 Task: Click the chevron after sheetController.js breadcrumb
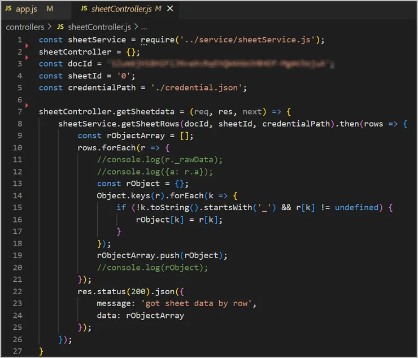click(136, 27)
